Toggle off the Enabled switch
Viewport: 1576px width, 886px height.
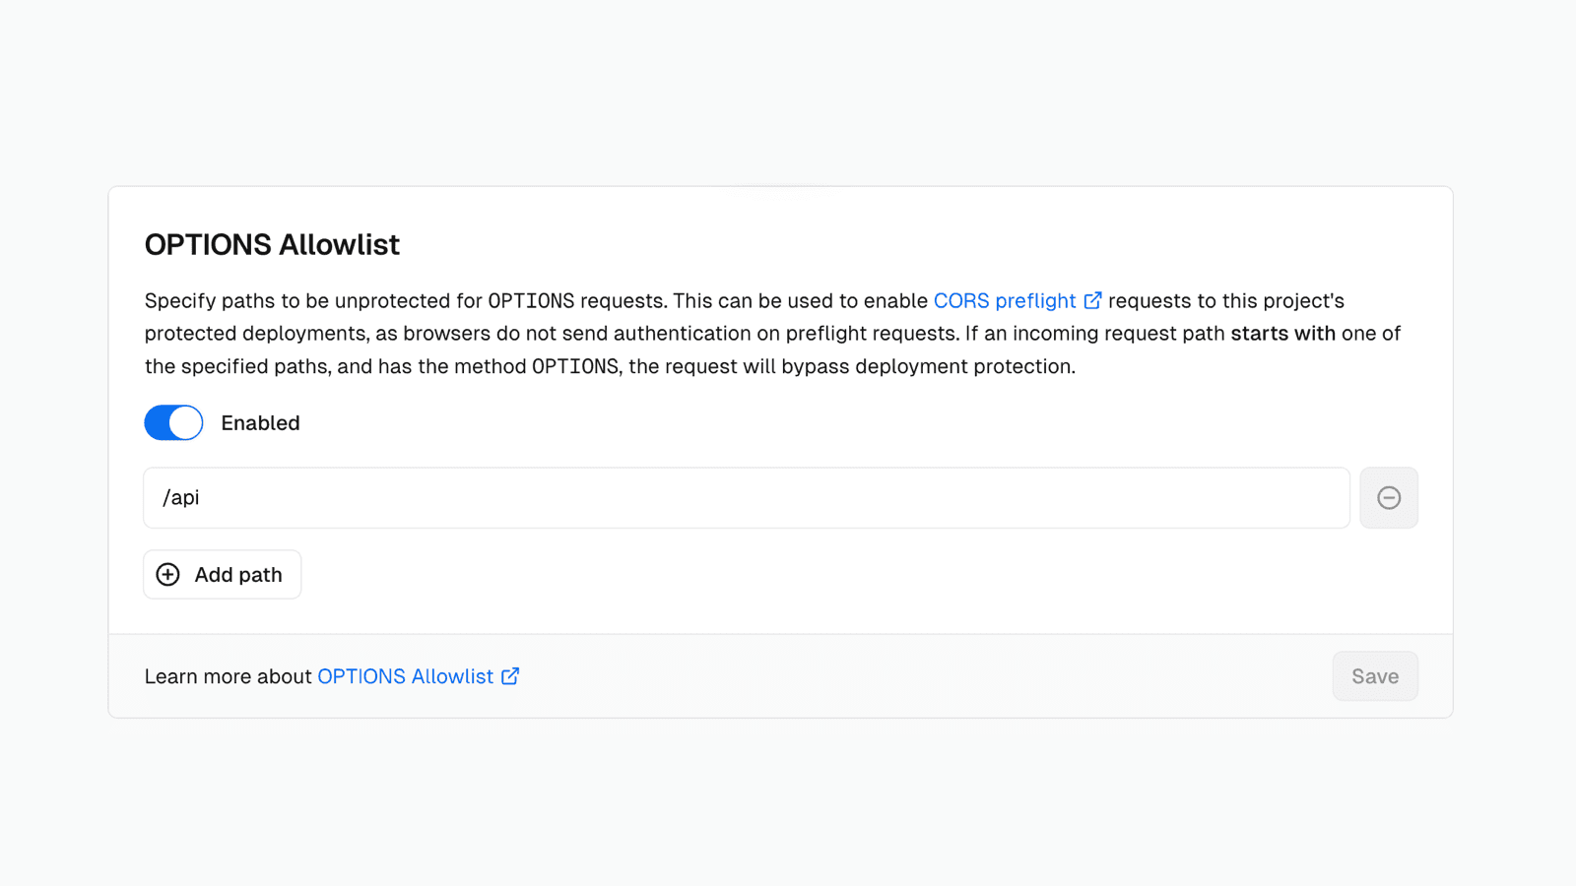[173, 422]
